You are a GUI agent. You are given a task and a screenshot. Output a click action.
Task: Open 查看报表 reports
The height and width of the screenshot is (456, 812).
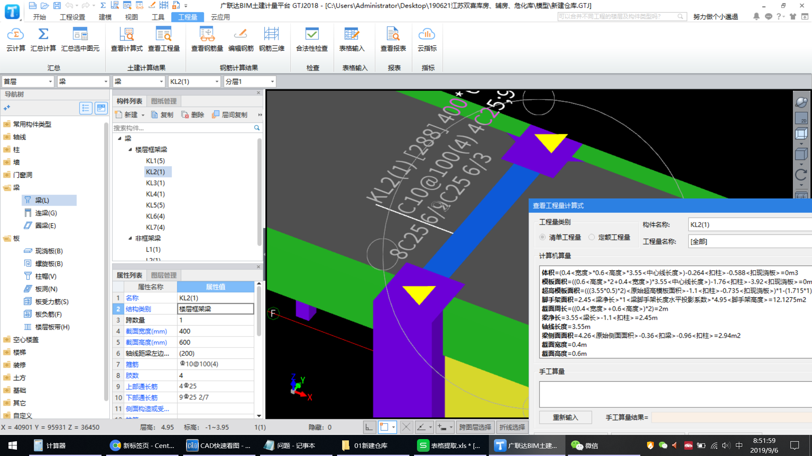393,39
